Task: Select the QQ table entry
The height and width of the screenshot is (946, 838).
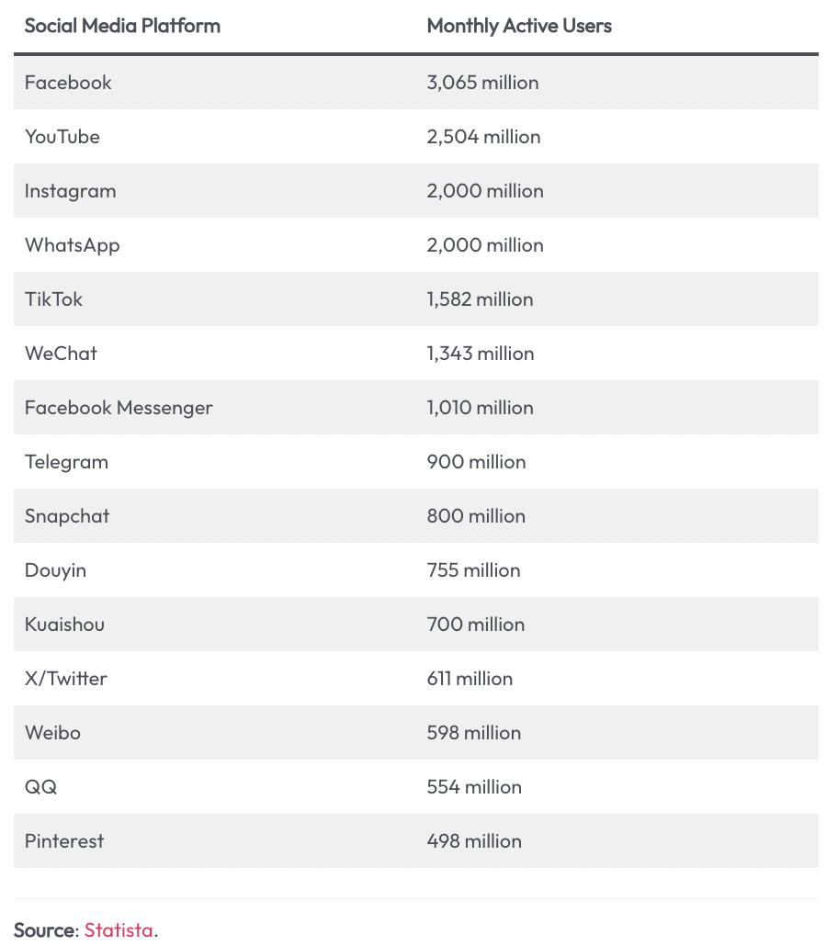Action: [41, 787]
